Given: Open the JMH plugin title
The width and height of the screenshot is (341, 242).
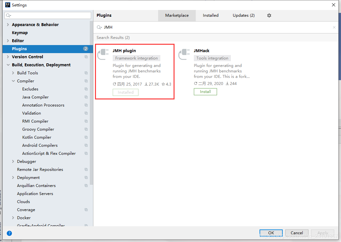Looking at the screenshot, I should 124,51.
